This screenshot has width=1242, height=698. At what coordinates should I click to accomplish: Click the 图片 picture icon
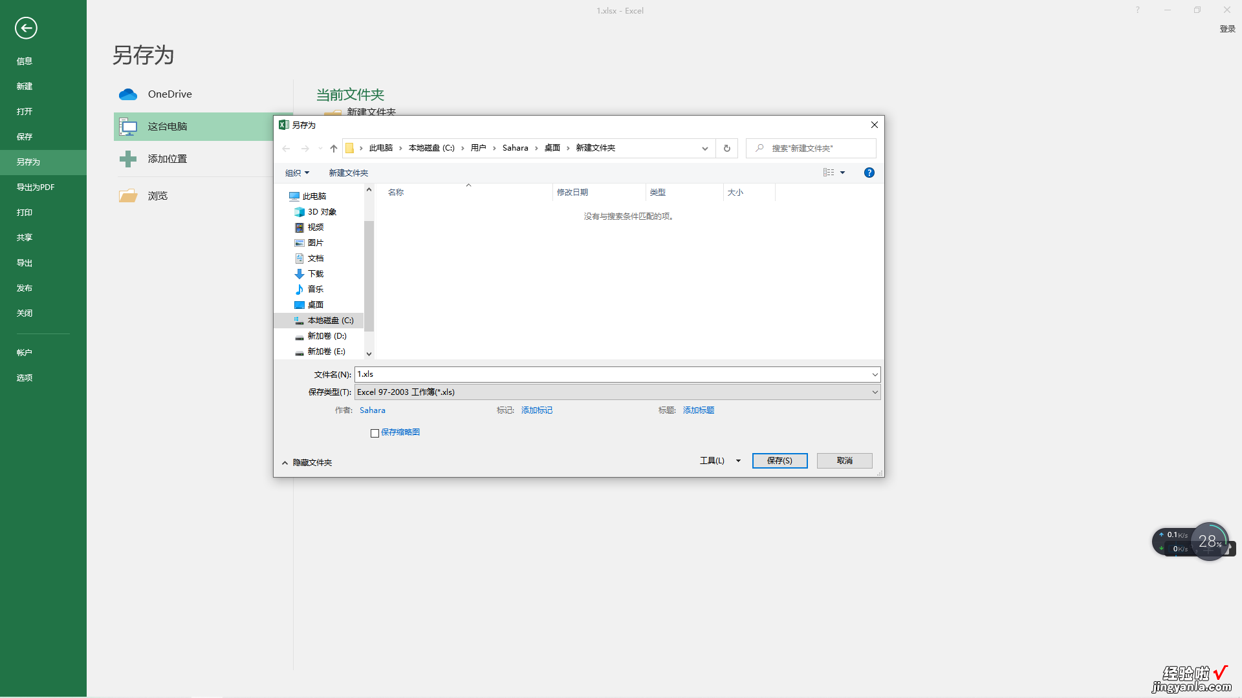click(x=300, y=243)
